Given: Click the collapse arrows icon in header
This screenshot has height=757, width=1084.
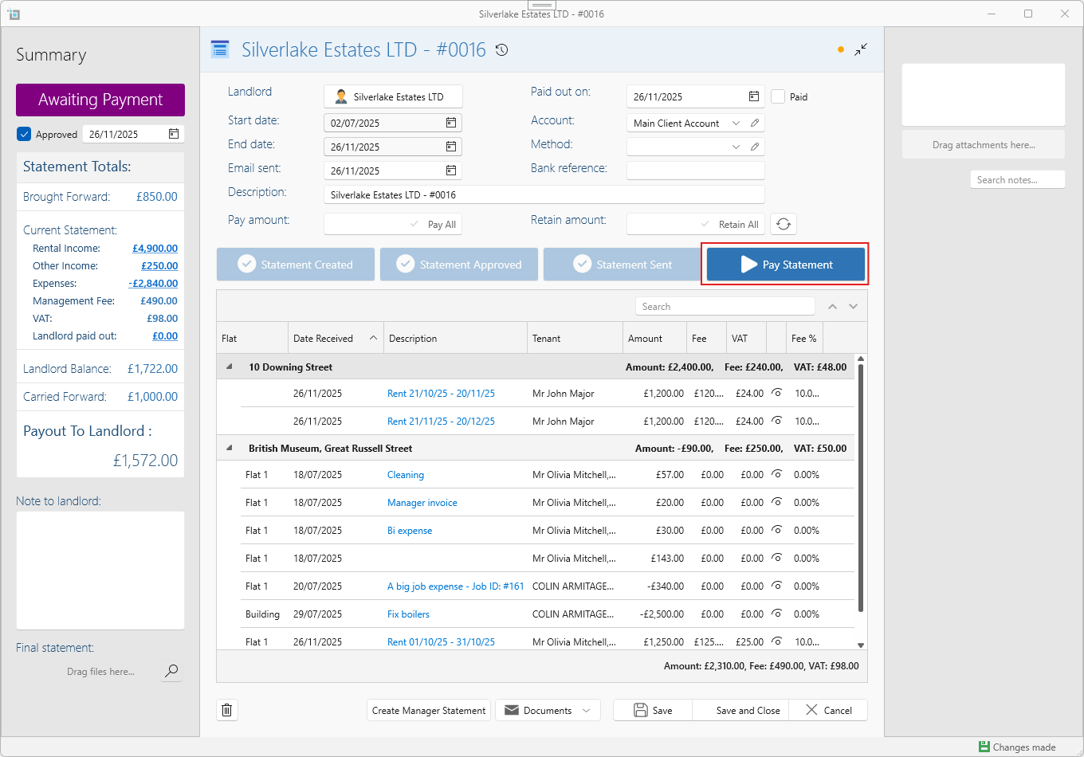Looking at the screenshot, I should pos(861,49).
